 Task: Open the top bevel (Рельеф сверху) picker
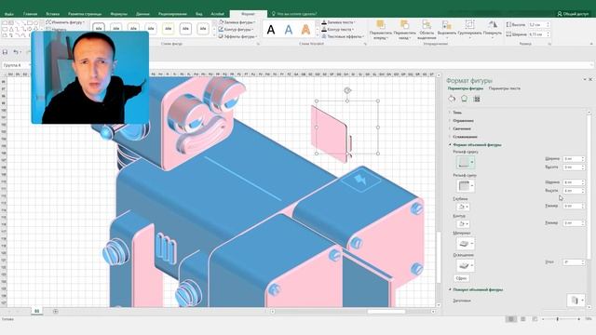coord(466,163)
